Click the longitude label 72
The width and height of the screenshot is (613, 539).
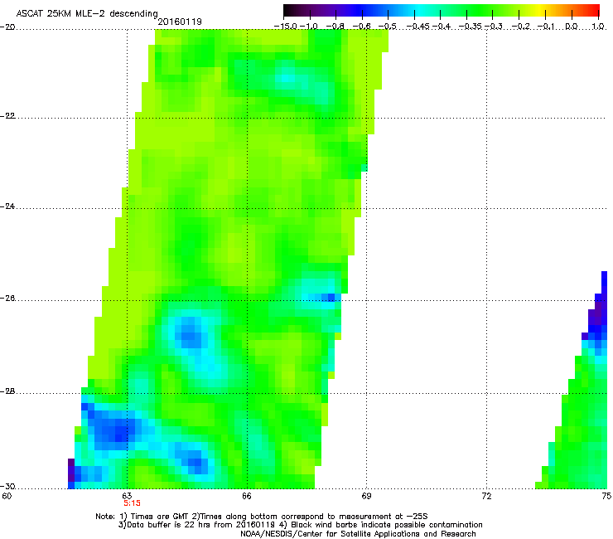(x=487, y=497)
